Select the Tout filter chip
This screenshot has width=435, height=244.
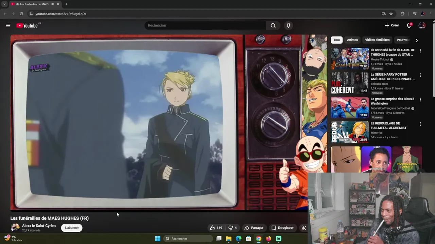336,40
